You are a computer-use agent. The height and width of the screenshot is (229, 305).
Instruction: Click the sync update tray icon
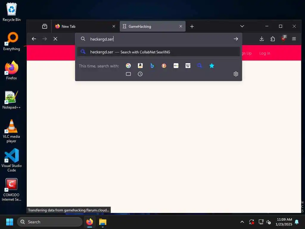251,222
